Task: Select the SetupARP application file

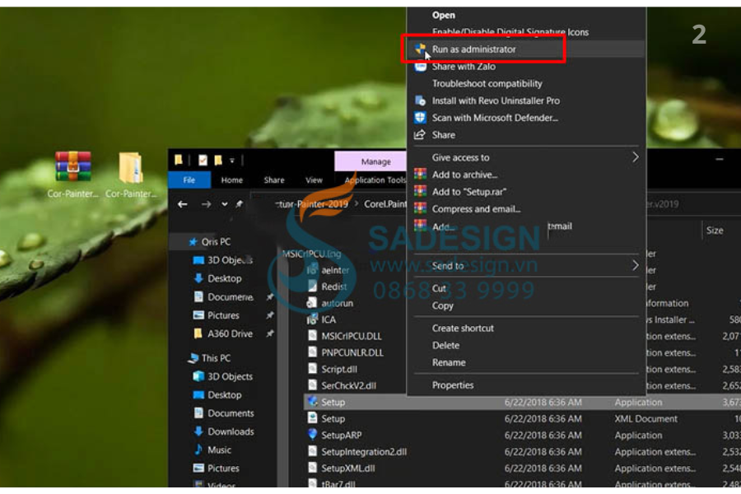Action: [341, 435]
